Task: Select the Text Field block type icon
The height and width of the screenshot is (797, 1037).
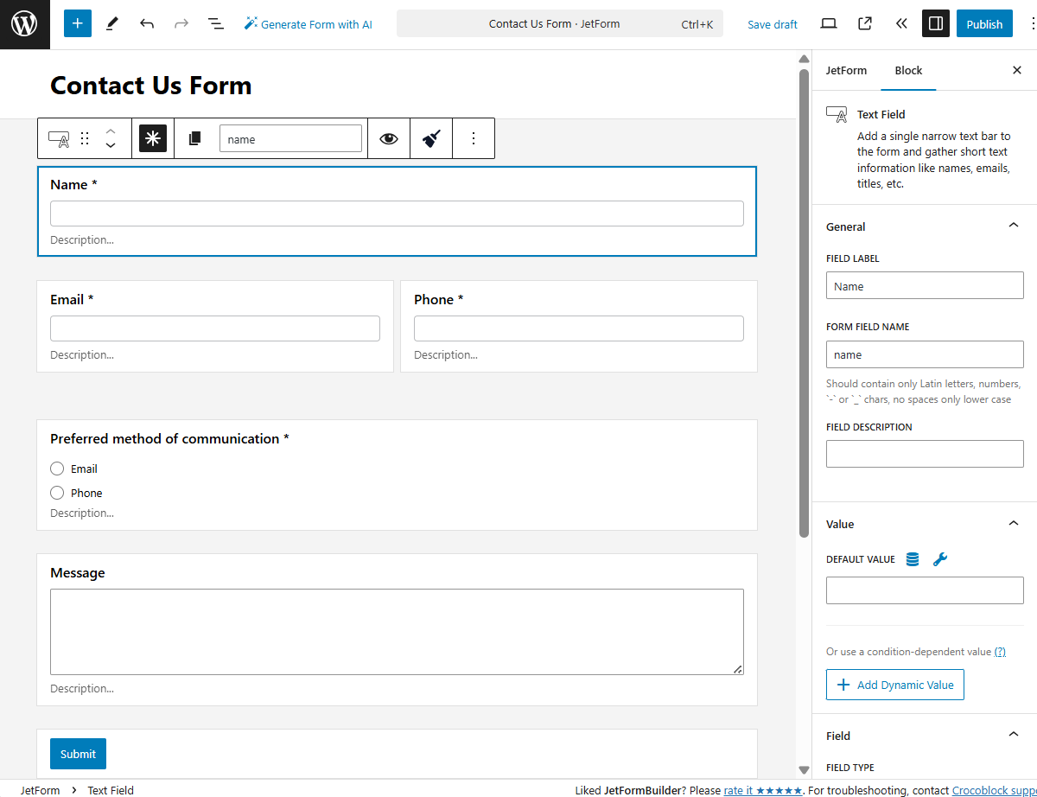Action: coord(57,138)
